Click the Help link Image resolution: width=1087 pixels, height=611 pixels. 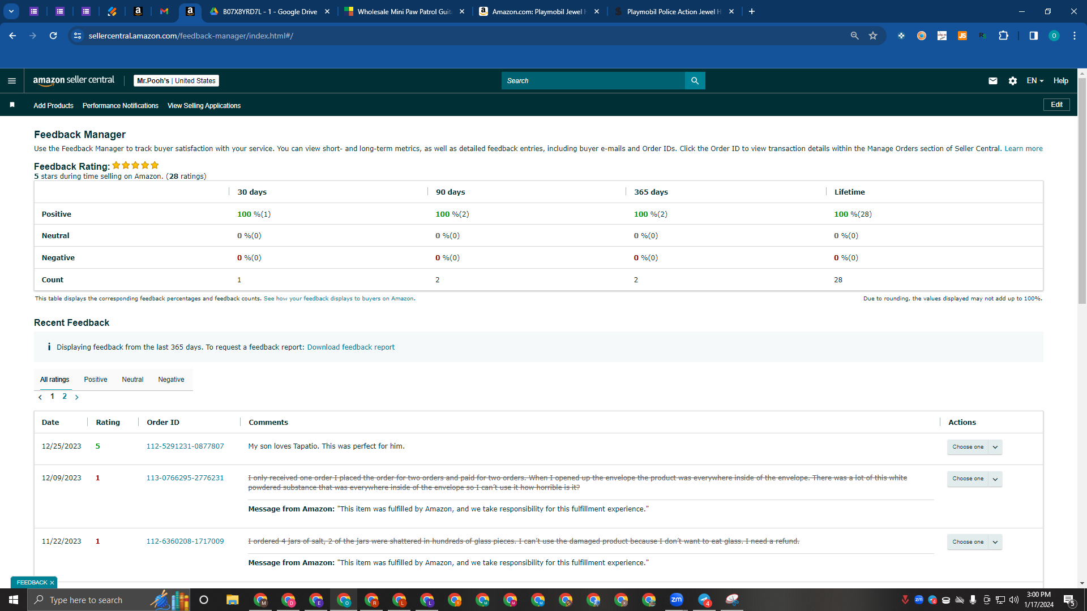1061,81
